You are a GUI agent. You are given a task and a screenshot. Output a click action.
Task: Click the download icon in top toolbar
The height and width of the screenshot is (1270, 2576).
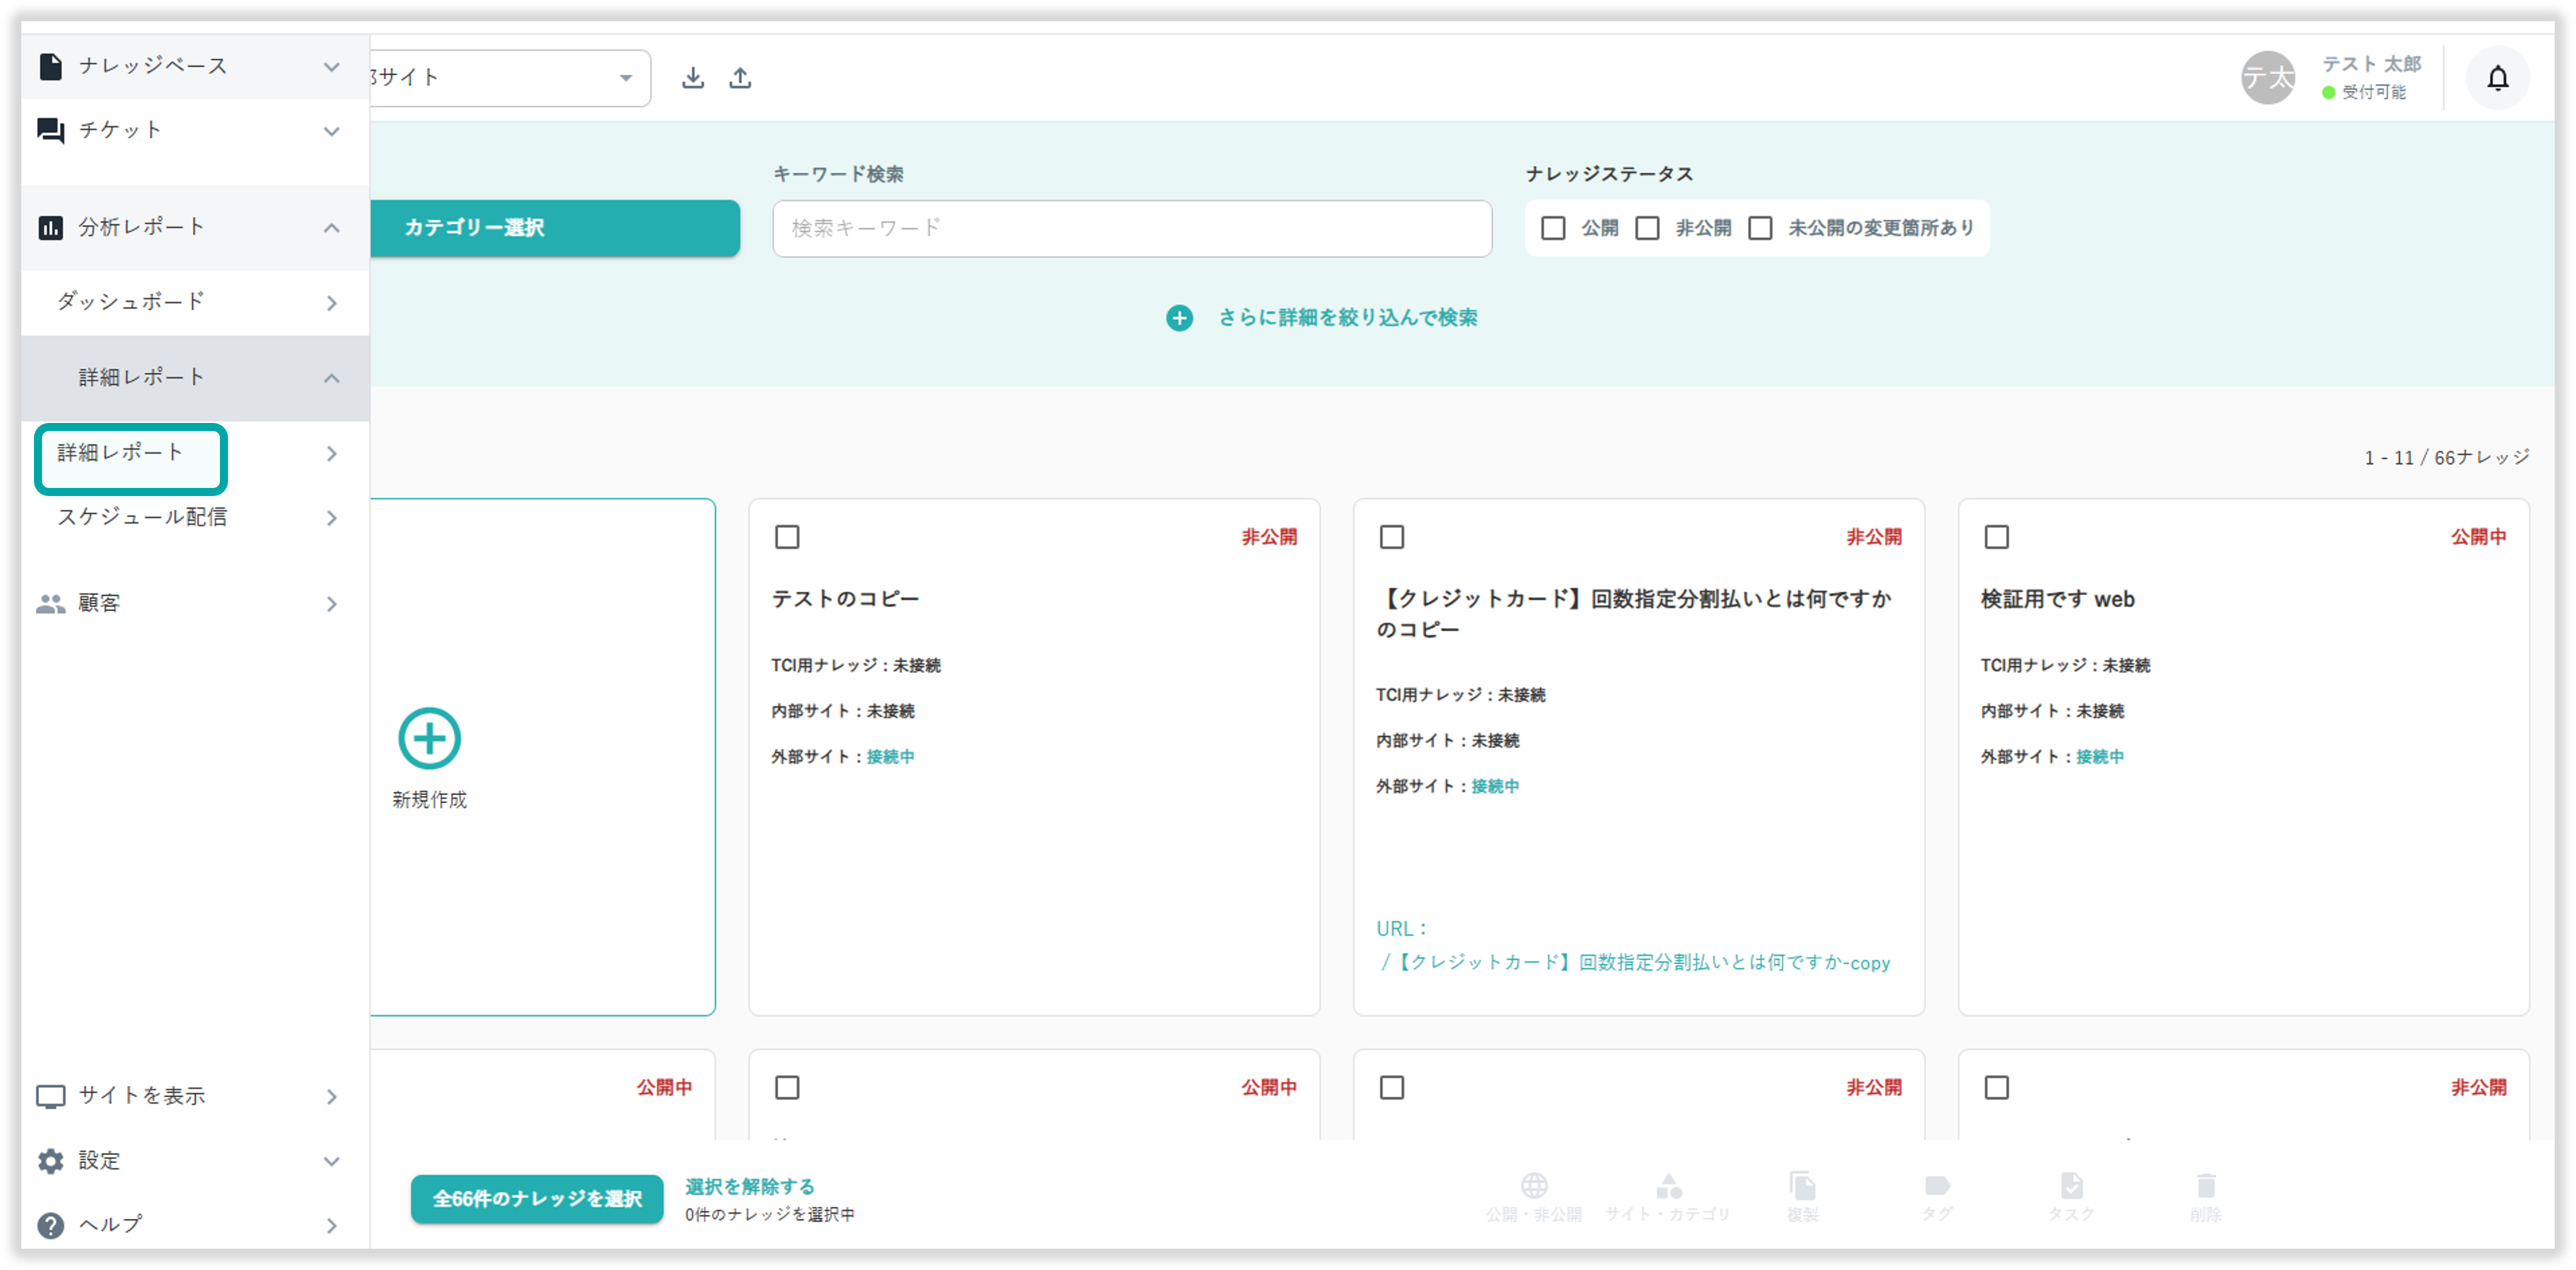point(692,78)
